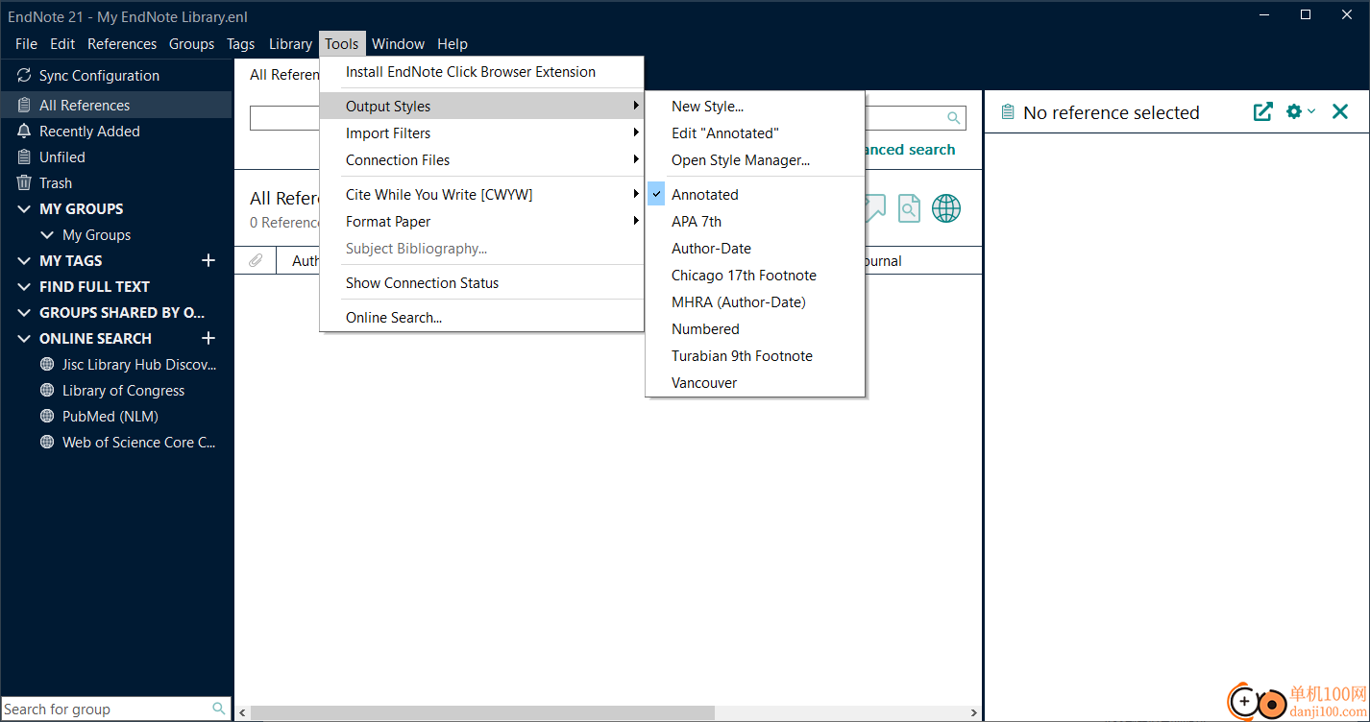The width and height of the screenshot is (1370, 722).
Task: Click the online search globe toolbar icon
Action: (x=946, y=208)
